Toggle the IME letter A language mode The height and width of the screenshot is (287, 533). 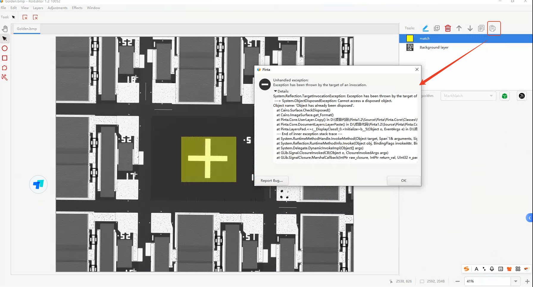476,269
